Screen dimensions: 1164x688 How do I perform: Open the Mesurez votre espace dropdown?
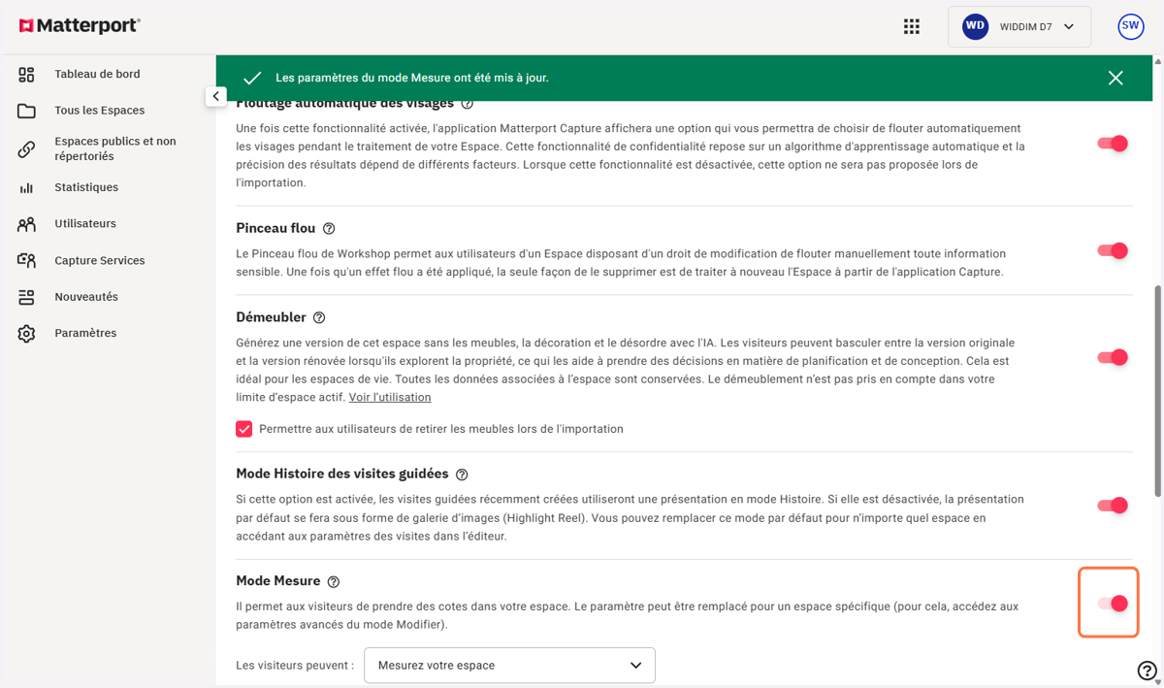(509, 666)
